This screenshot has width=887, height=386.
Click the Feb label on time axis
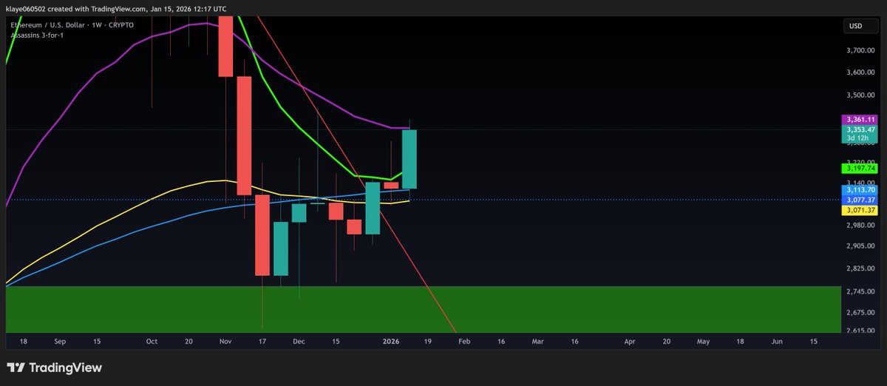tap(464, 342)
